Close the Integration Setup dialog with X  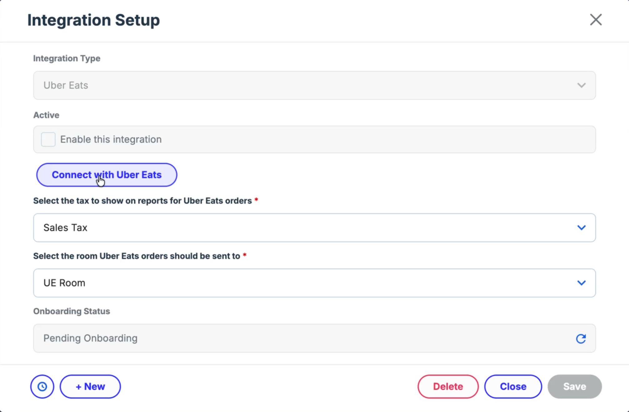596,20
